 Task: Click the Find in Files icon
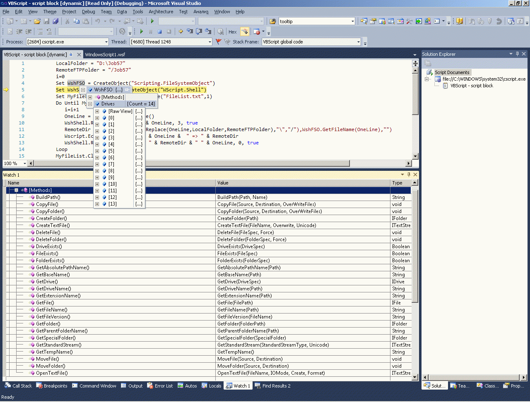coord(272,21)
